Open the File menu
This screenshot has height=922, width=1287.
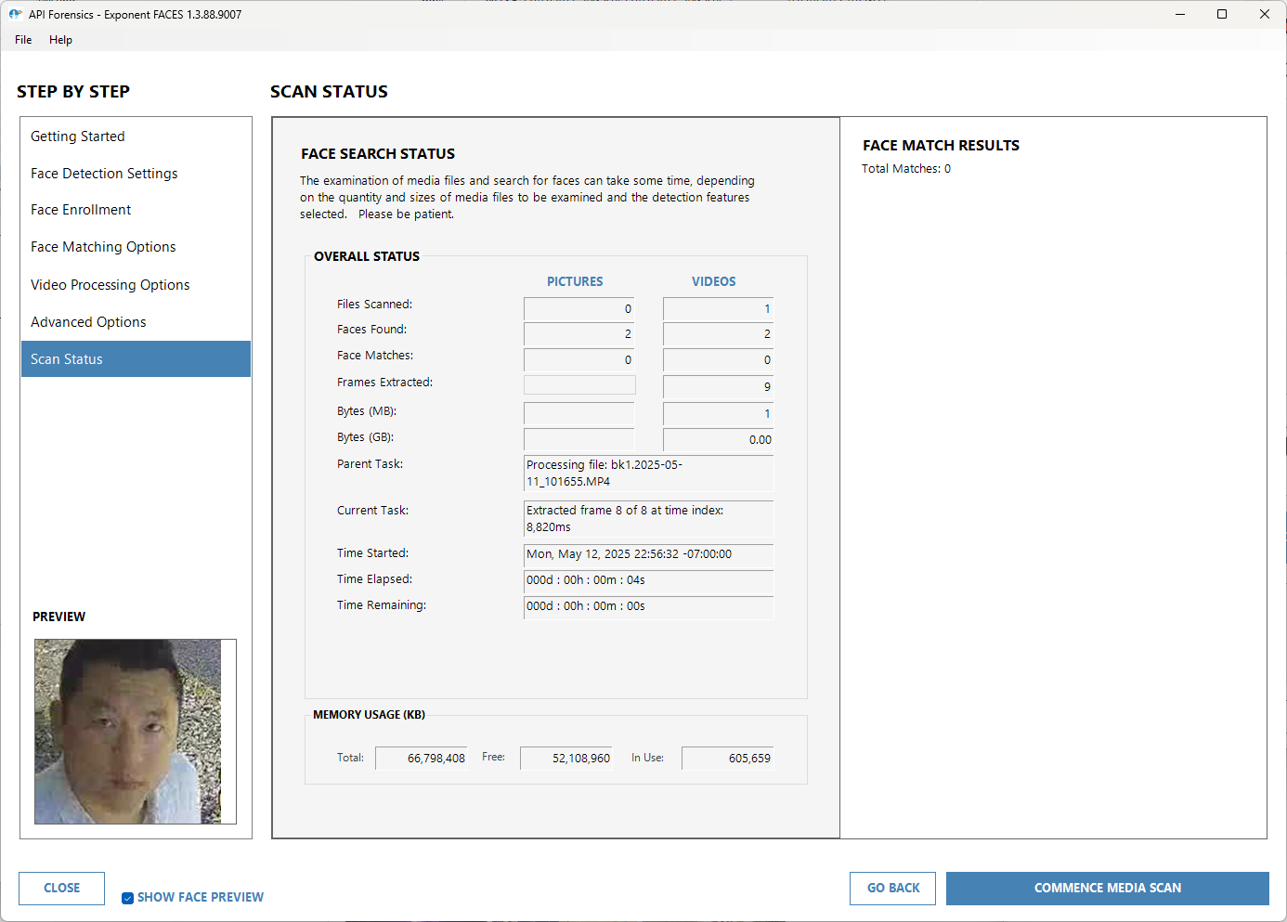(x=23, y=40)
